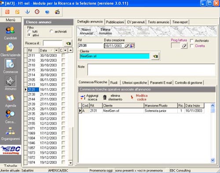Open the Agenda book icon
Image resolution: width=220 pixels, height=173 pixels.
(x=10, y=98)
